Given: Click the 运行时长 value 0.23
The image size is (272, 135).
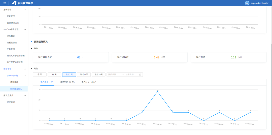Looking at the screenshot, I should (x=233, y=57).
